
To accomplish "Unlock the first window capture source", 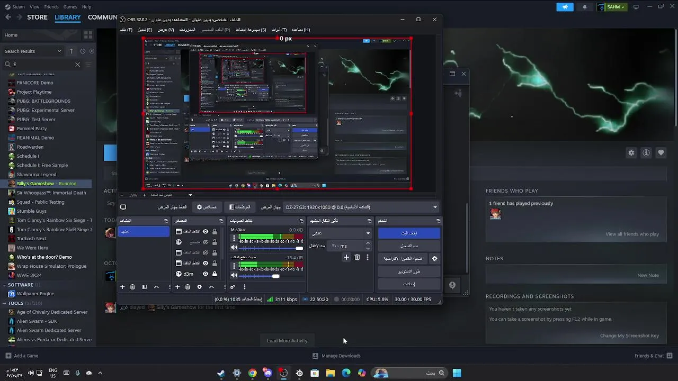I will click(x=215, y=232).
